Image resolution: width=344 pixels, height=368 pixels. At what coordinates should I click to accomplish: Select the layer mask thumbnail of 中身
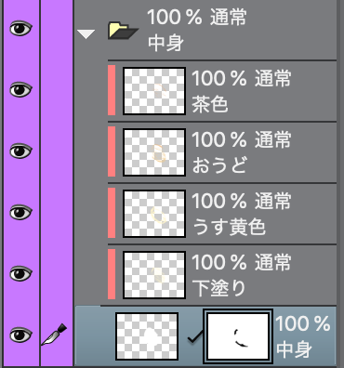(238, 336)
